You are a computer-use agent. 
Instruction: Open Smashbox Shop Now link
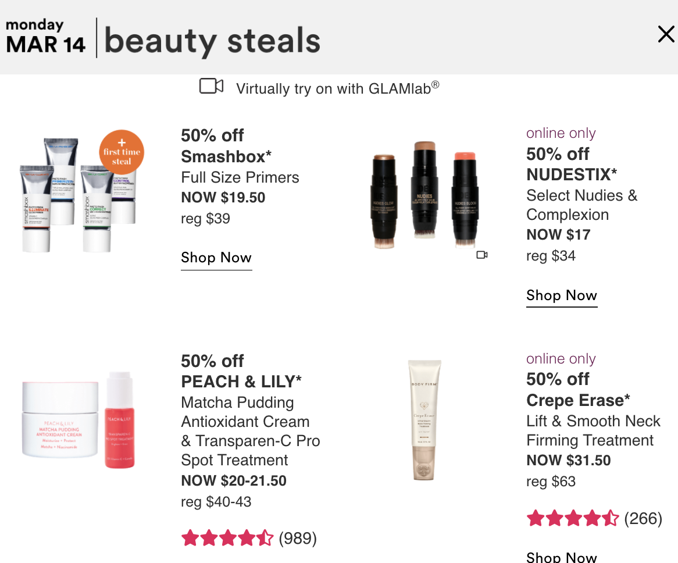[216, 258]
